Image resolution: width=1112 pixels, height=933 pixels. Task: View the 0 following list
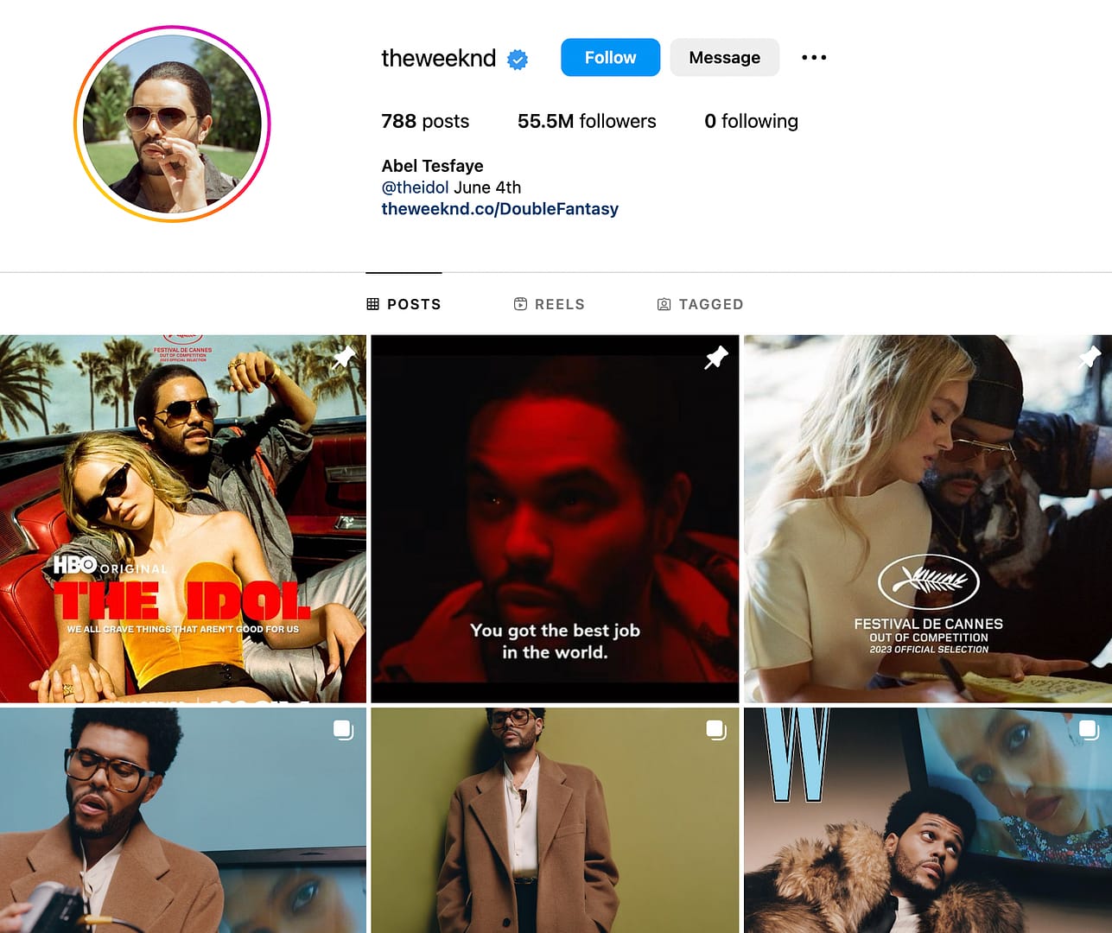(751, 121)
